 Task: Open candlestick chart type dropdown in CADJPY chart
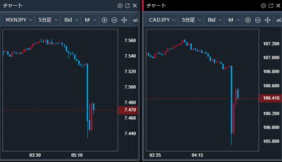233,20
